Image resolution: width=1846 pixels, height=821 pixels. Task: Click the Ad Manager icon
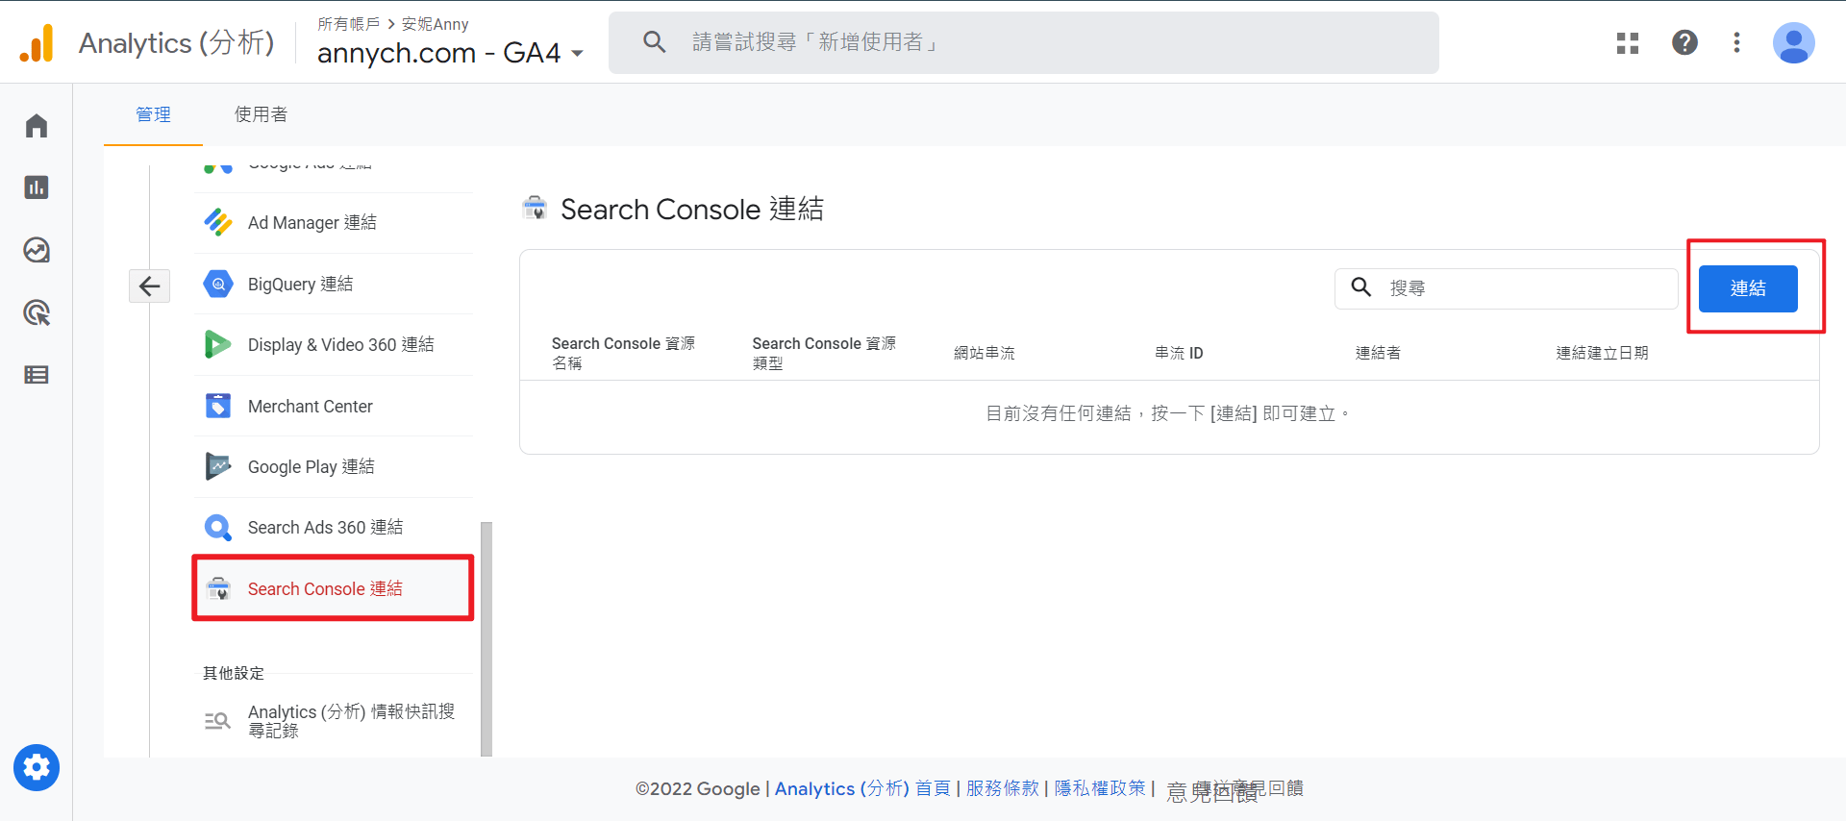[x=218, y=222]
